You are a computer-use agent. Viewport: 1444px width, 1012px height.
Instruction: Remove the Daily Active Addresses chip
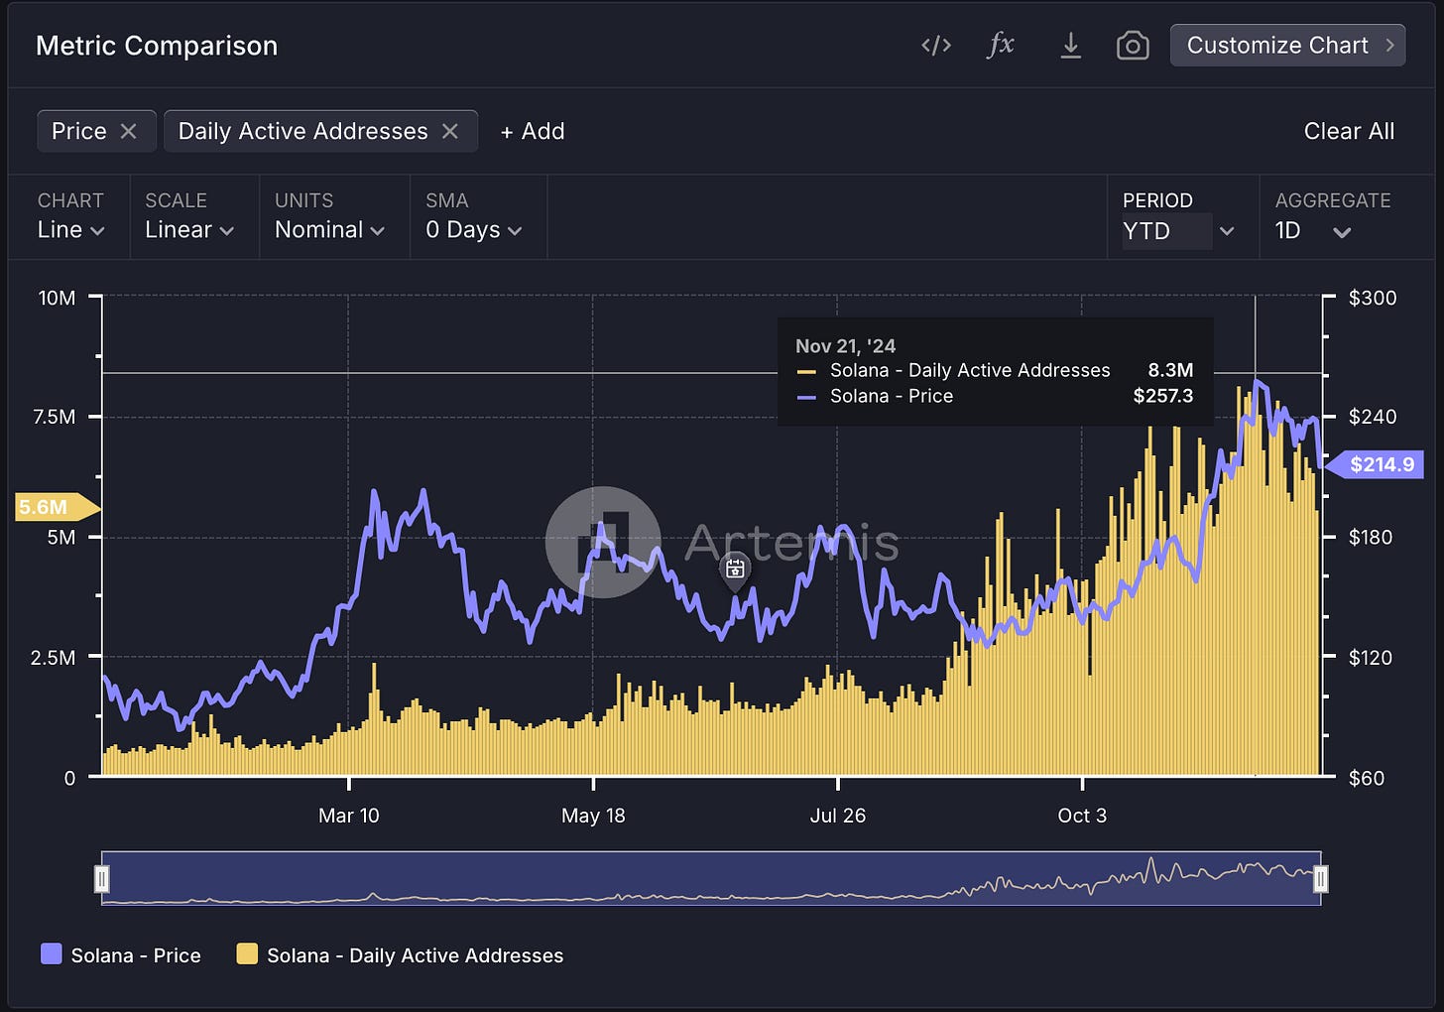click(x=450, y=131)
